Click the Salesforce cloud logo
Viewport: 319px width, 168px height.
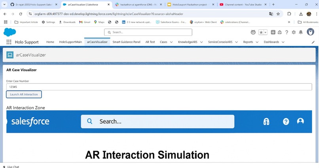(x=9, y=32)
